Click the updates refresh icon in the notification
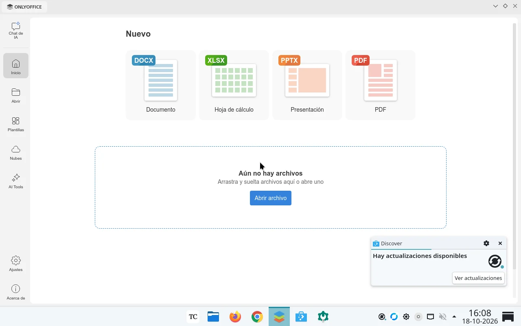This screenshot has width=521, height=326. click(495, 261)
